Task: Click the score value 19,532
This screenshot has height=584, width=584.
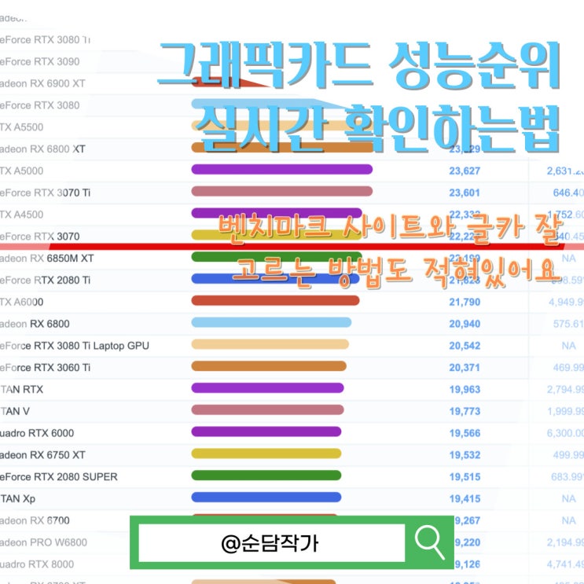Action: point(465,455)
